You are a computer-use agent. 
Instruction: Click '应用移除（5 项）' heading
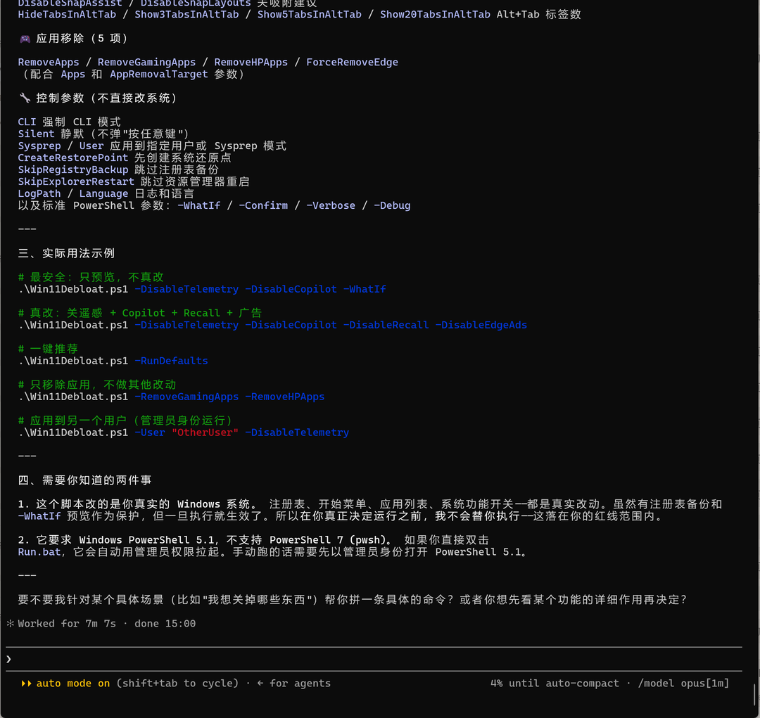(82, 39)
